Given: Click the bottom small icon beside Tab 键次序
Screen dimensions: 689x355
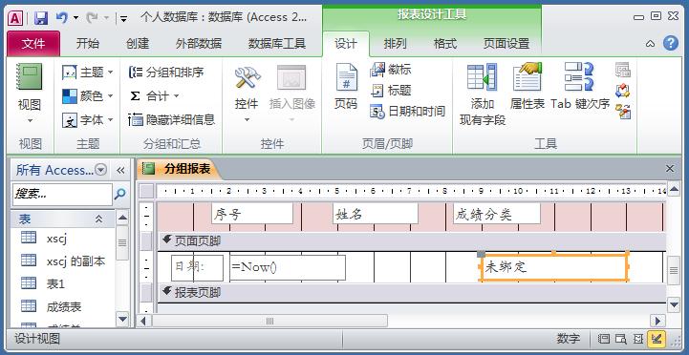Looking at the screenshot, I should tap(623, 112).
